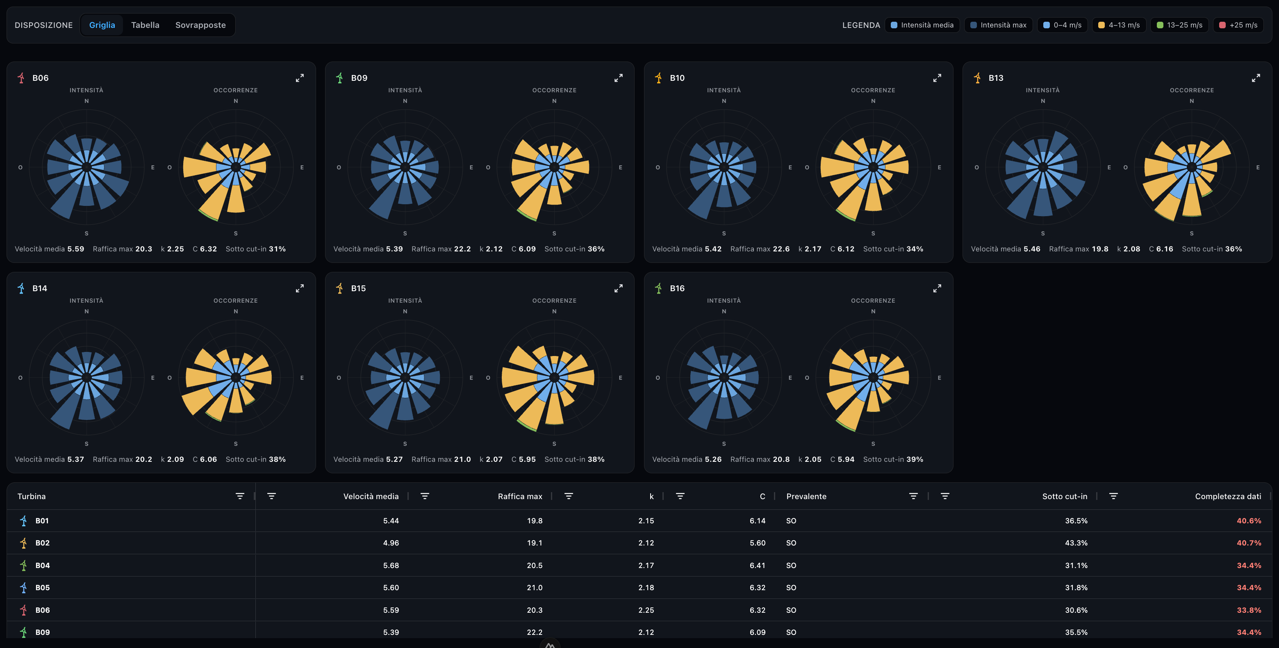Select B02 turbine name in table
1279x648 pixels.
click(43, 543)
